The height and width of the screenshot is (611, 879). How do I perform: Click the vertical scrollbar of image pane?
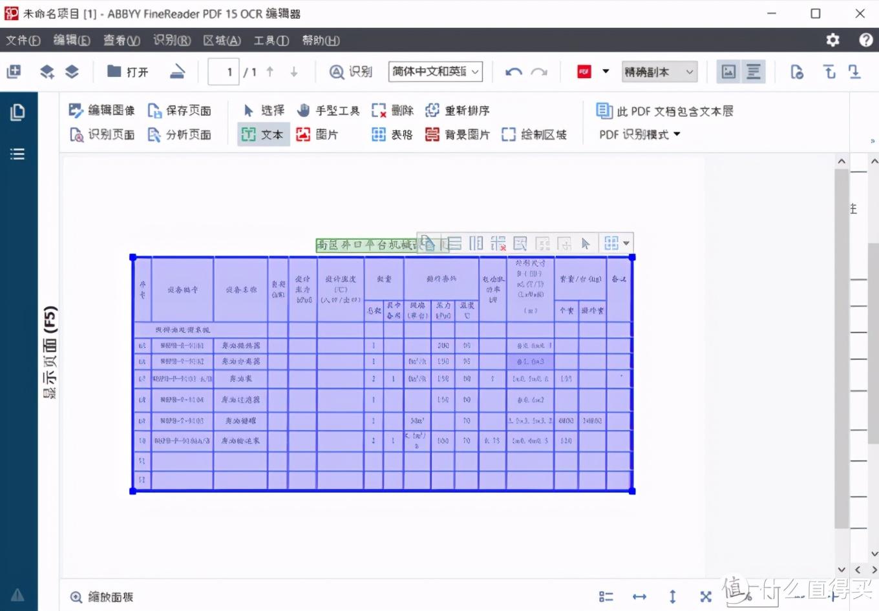(841, 349)
